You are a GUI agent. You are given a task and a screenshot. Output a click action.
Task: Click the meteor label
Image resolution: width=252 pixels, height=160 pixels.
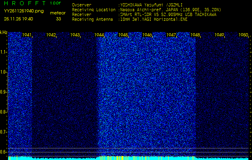coord(58,13)
